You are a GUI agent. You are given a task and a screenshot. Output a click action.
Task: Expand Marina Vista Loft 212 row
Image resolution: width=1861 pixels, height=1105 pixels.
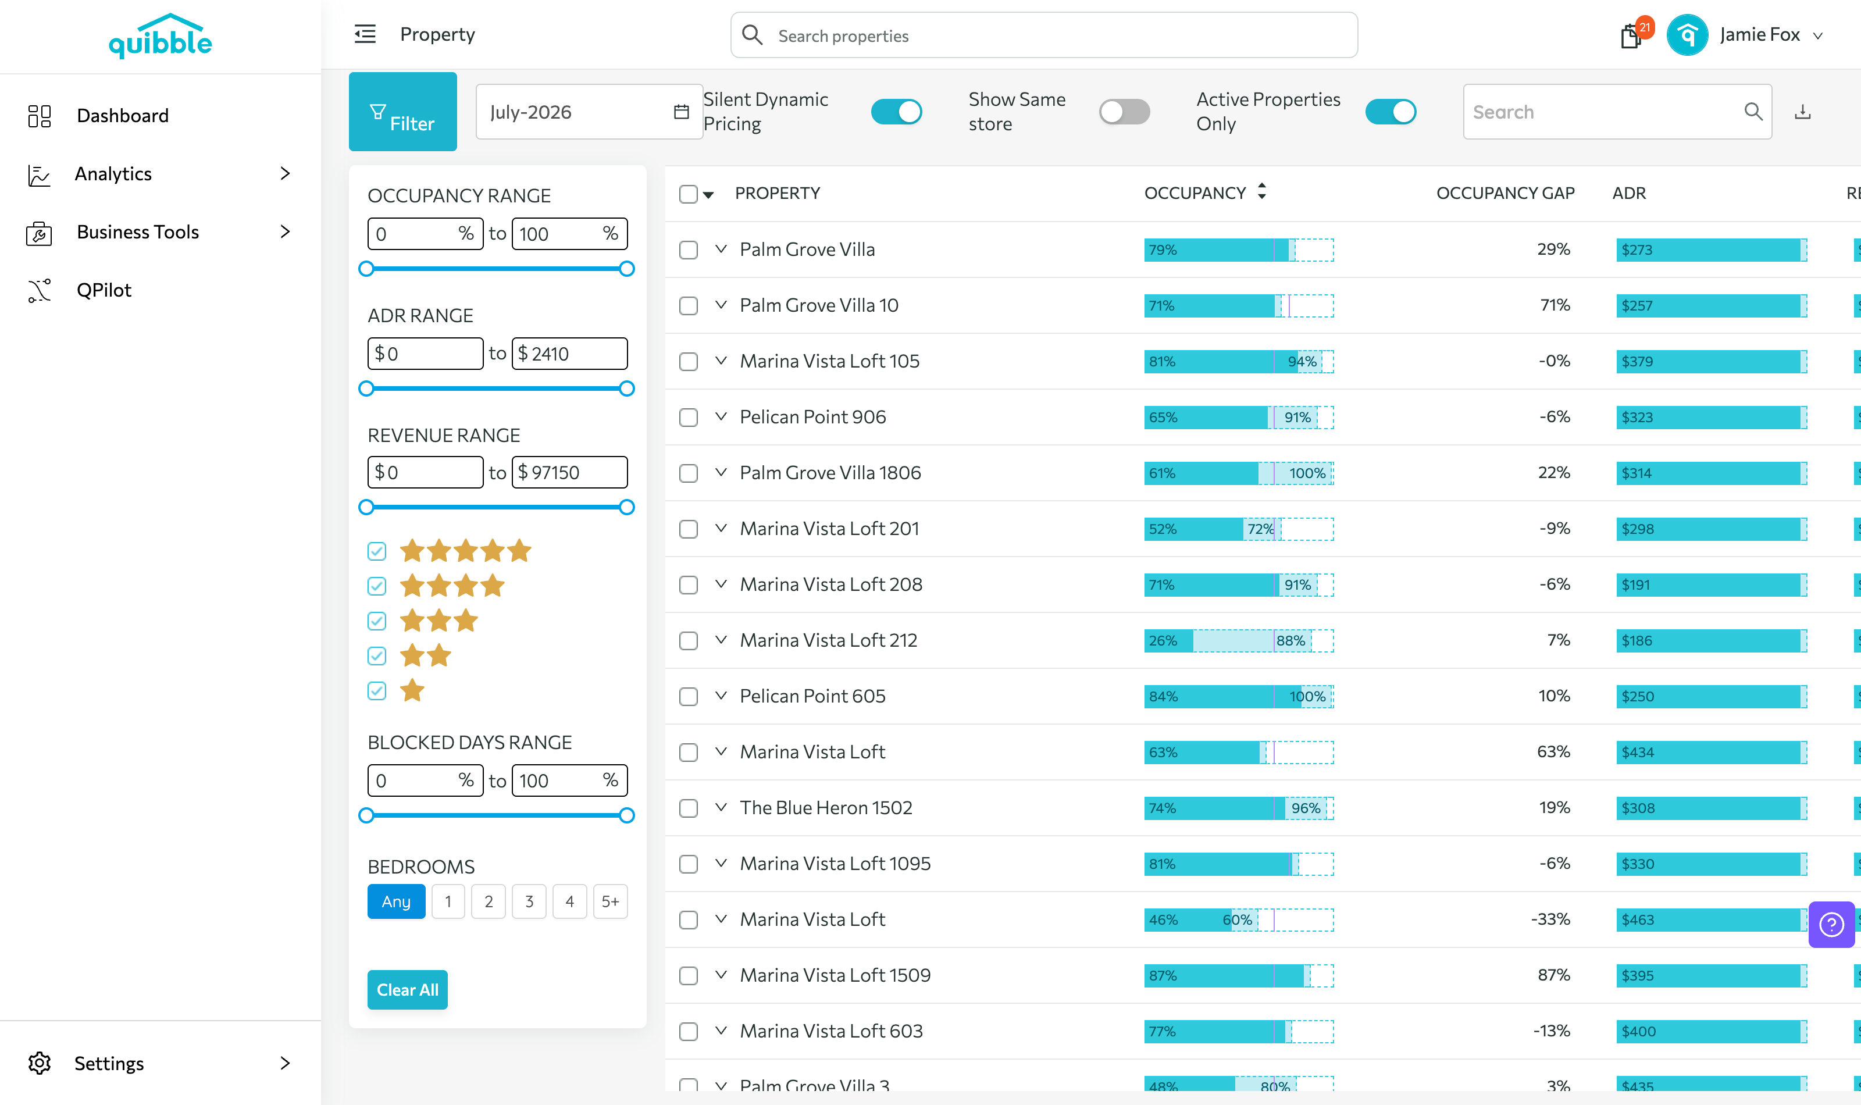pos(721,640)
